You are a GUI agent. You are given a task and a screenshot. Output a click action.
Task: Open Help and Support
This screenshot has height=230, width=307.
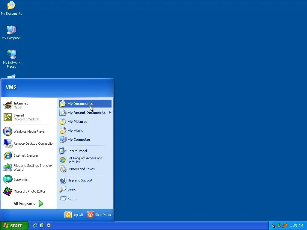point(85,180)
